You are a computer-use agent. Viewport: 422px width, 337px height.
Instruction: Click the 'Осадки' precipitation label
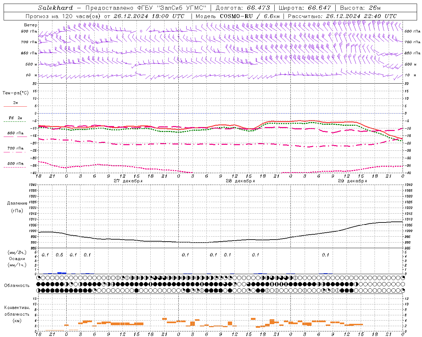(x=17, y=259)
